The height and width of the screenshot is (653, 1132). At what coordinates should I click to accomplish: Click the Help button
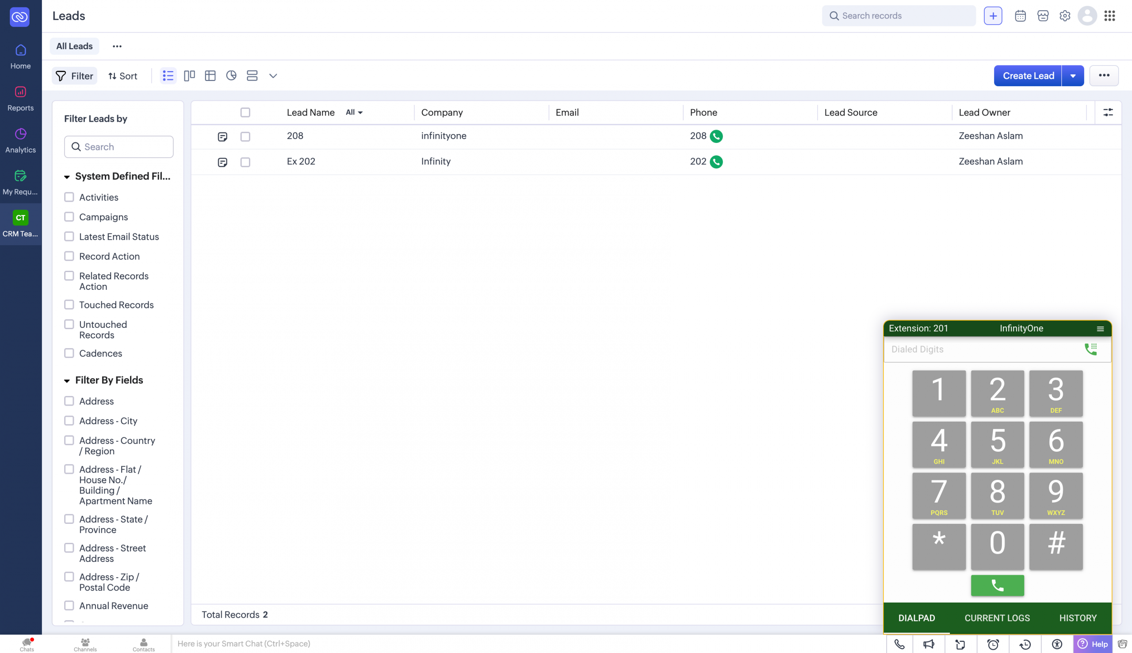coord(1093,645)
